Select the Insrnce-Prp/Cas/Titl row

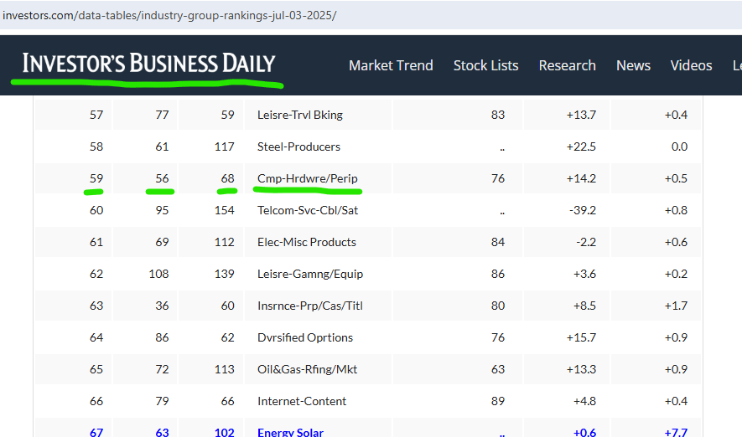(x=368, y=306)
